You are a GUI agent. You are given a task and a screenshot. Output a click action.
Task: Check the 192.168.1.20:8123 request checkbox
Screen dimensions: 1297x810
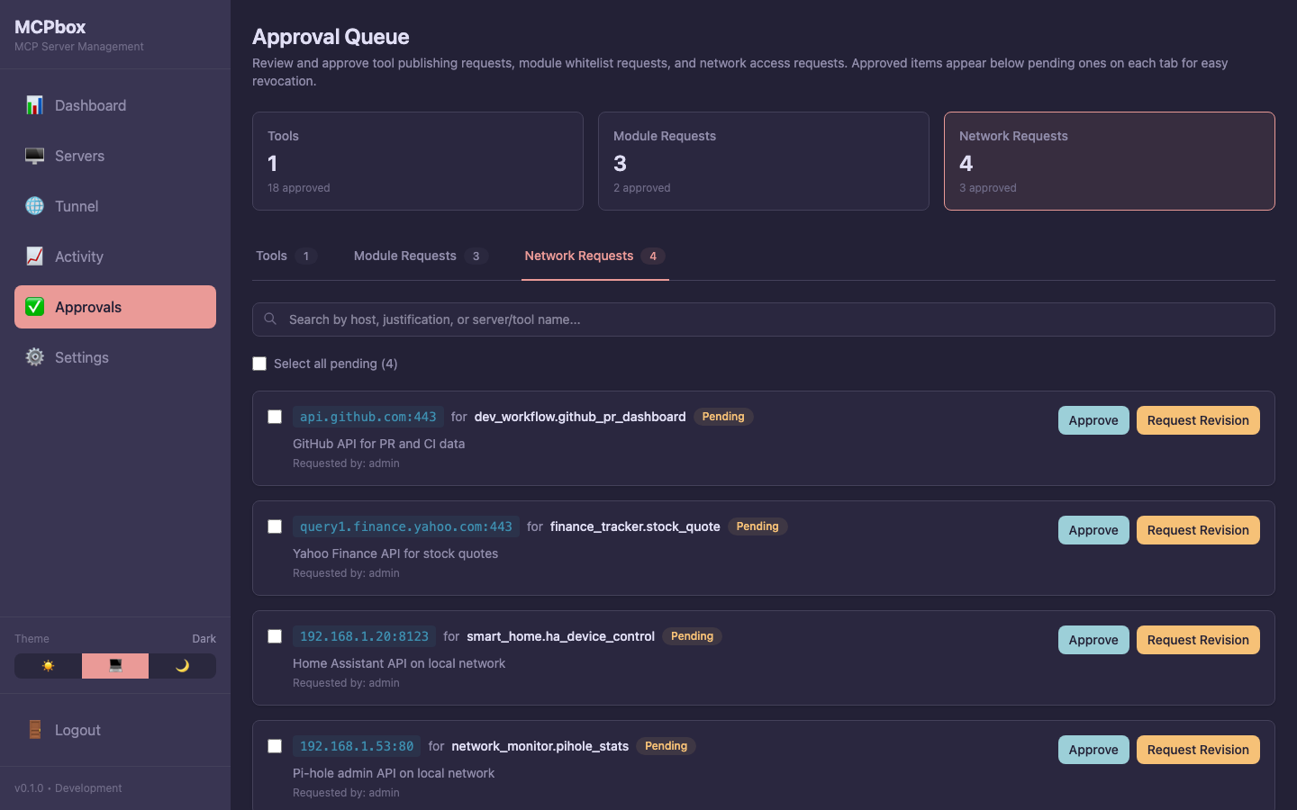275,636
